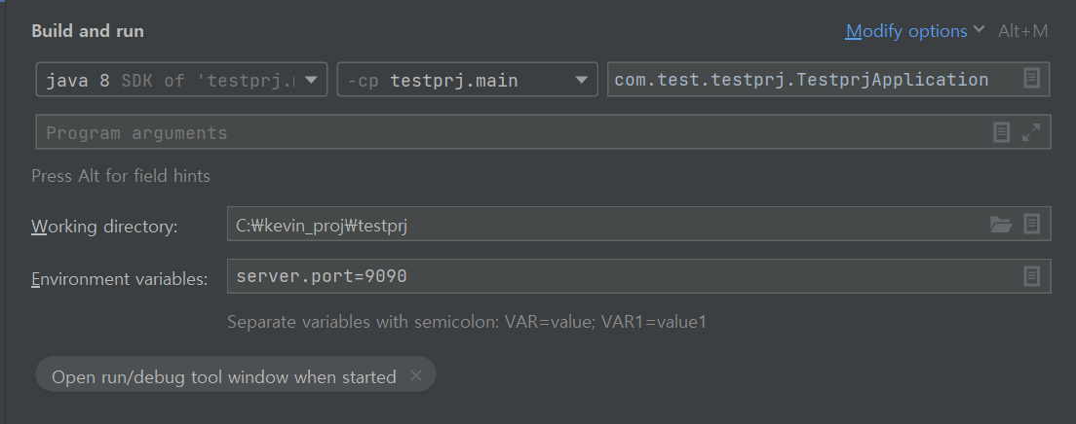Click into the Program arguments field

[x=543, y=132]
